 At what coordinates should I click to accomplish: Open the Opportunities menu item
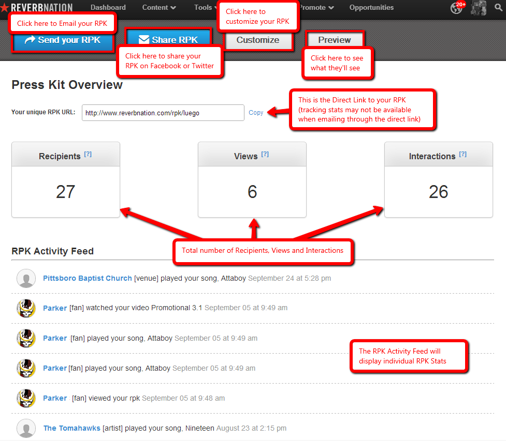click(x=371, y=8)
